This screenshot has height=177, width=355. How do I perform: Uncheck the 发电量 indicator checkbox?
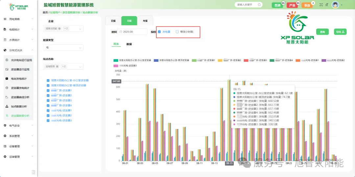[x=159, y=32]
